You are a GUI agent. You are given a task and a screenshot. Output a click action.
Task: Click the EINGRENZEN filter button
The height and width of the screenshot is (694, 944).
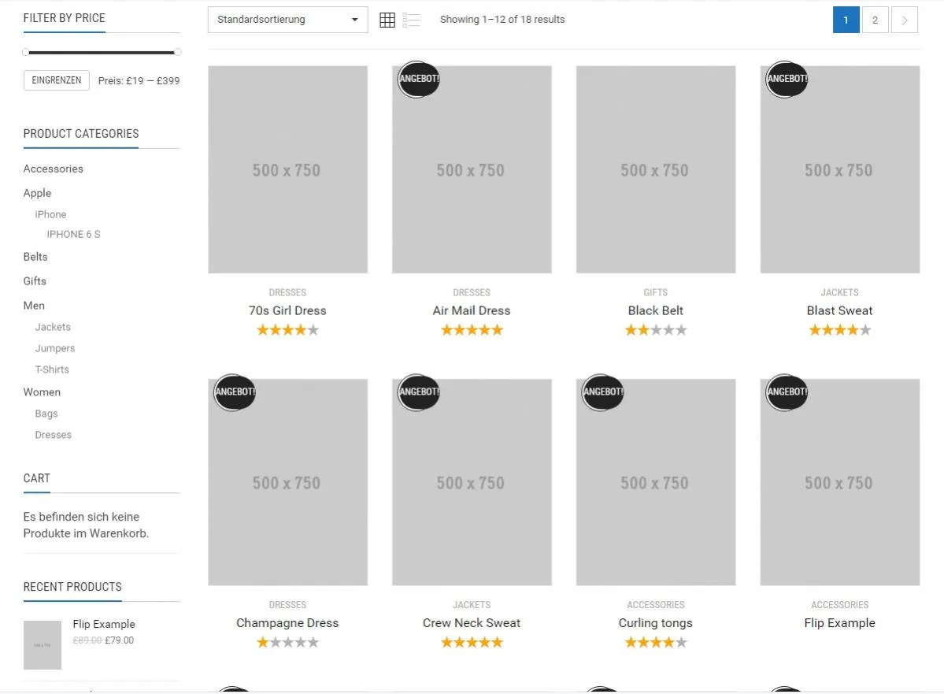(x=57, y=80)
